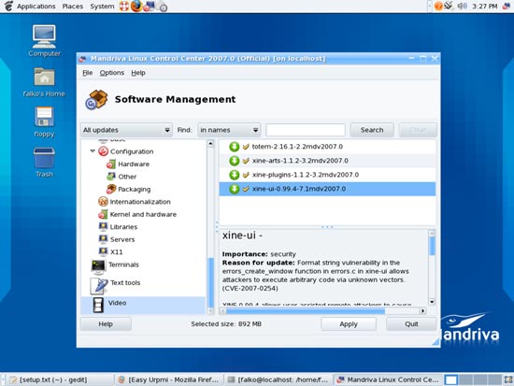The image size is (514, 386).
Task: Open the Trash desktop icon
Action: coord(44,158)
